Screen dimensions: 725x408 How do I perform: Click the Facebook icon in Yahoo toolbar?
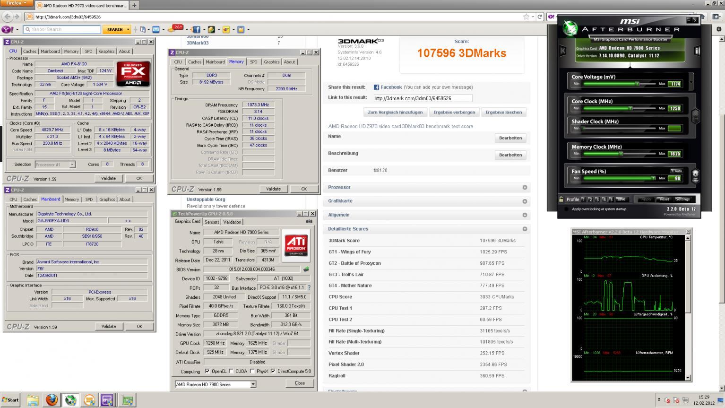click(x=196, y=29)
